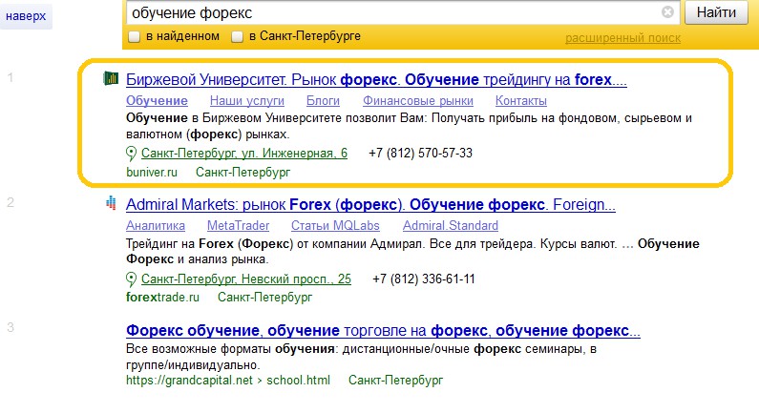
Task: Open the Аналитика sitelink
Action: 156,226
